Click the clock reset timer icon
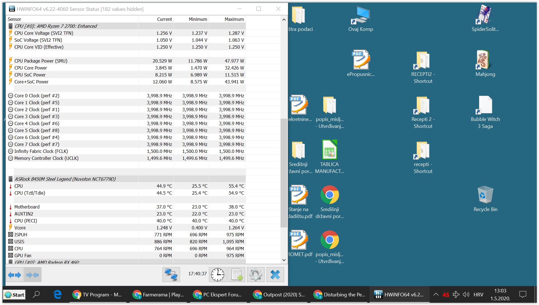The height and width of the screenshot is (305, 539). (217, 275)
